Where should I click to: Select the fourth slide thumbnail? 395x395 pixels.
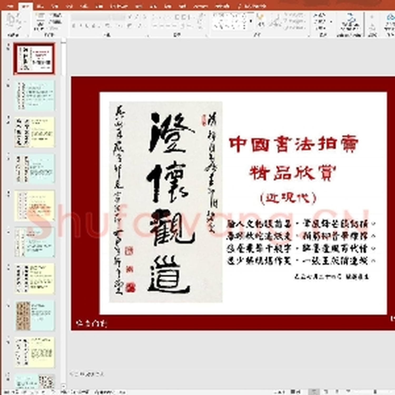click(34, 169)
